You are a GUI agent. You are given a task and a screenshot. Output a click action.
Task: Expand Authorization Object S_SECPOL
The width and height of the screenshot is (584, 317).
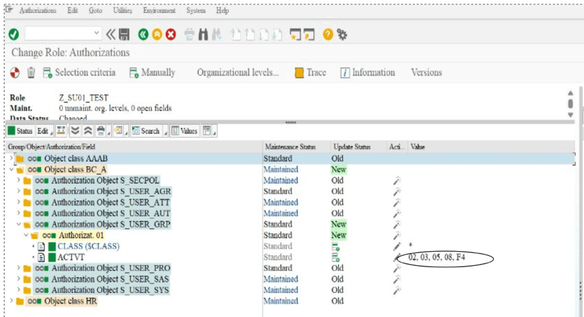pyautogui.click(x=19, y=180)
